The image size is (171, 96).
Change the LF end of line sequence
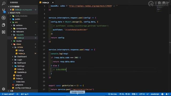tap(147, 94)
